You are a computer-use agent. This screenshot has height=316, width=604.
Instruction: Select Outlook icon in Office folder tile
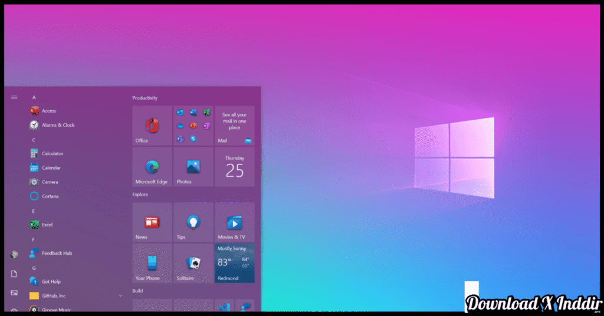(x=180, y=113)
